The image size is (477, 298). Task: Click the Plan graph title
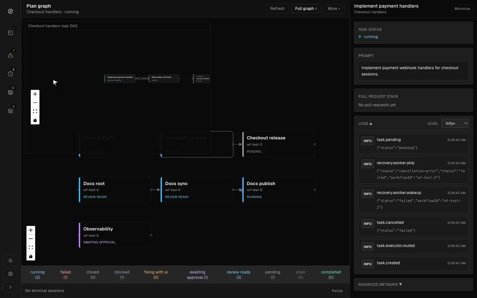pyautogui.click(x=39, y=6)
